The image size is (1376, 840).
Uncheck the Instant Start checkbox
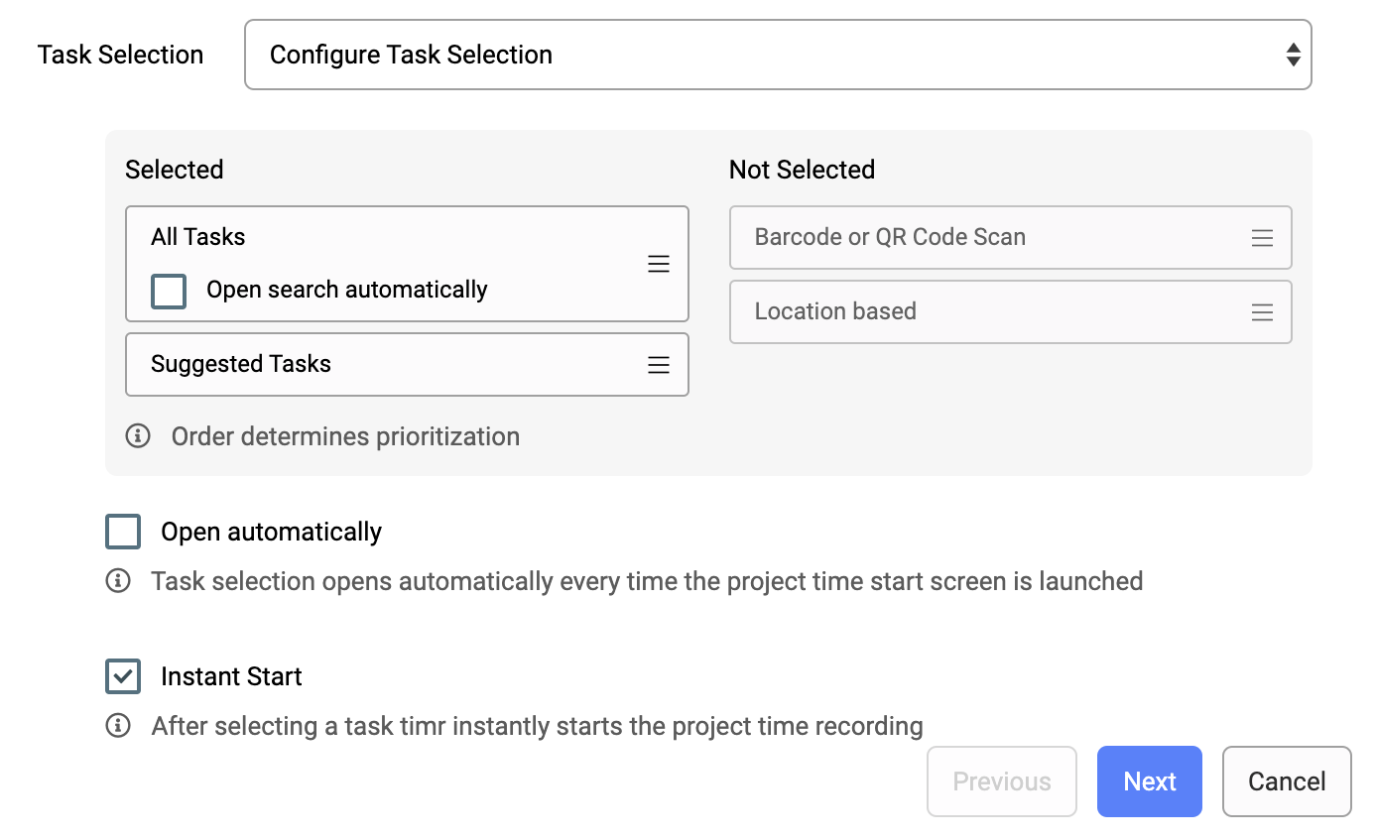click(123, 676)
